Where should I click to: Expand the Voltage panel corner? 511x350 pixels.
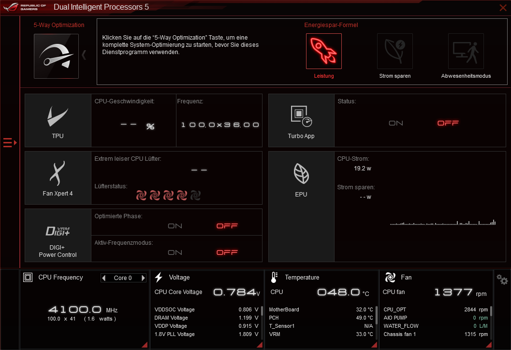click(260, 345)
